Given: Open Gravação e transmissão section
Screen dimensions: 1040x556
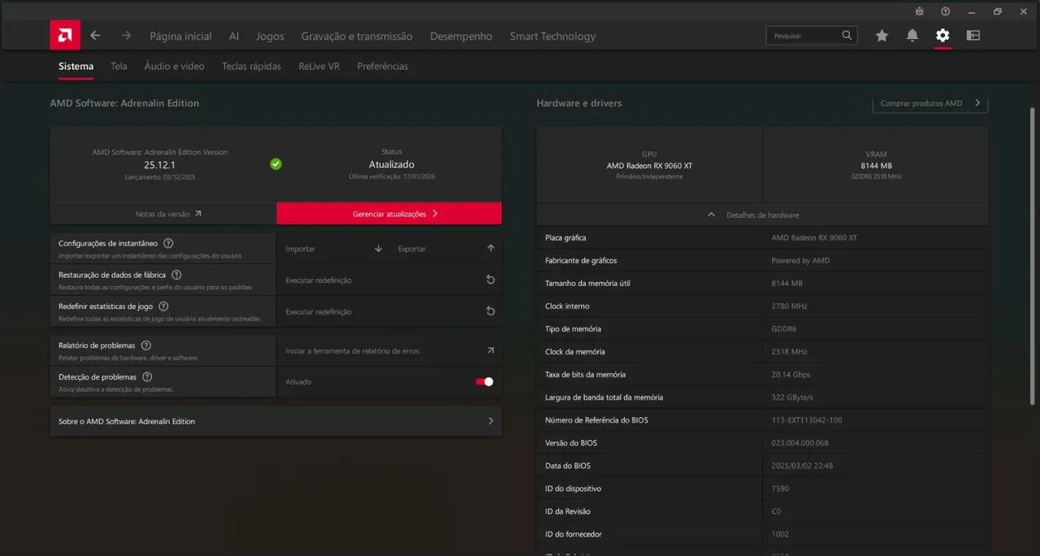Looking at the screenshot, I should point(357,36).
